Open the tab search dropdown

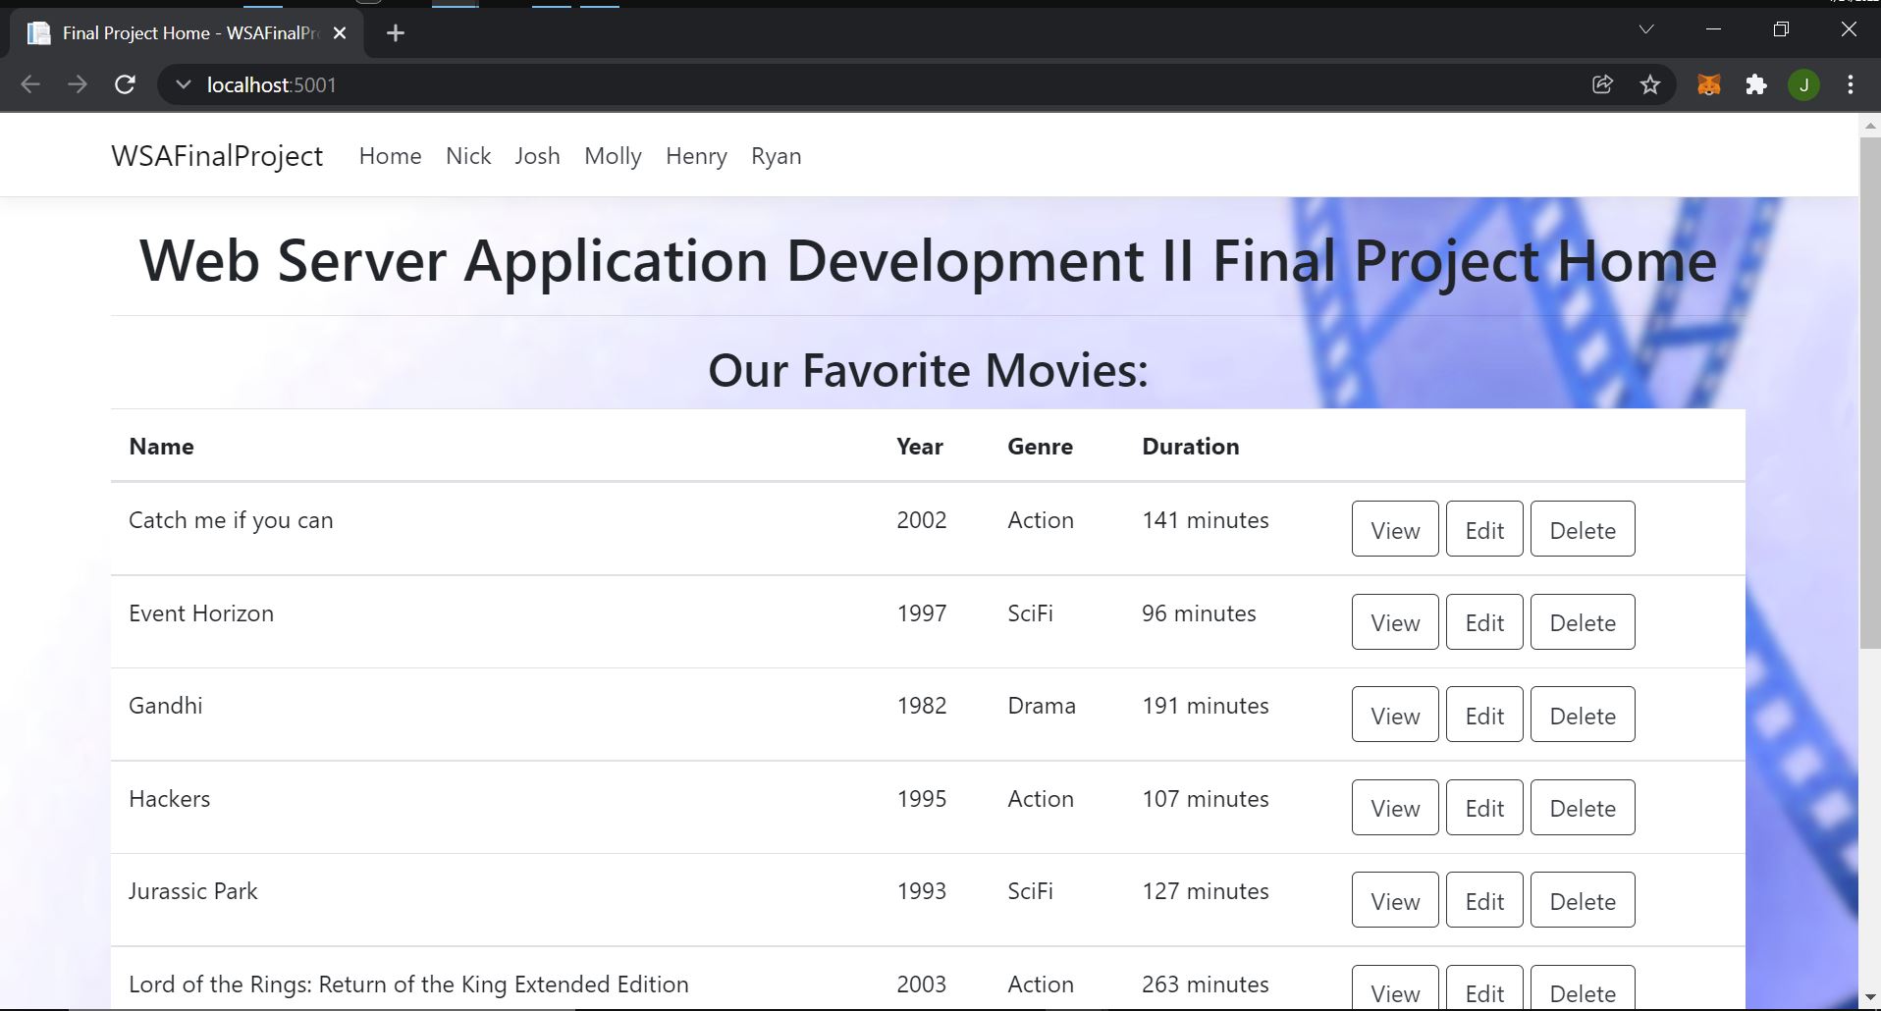coord(1645,29)
